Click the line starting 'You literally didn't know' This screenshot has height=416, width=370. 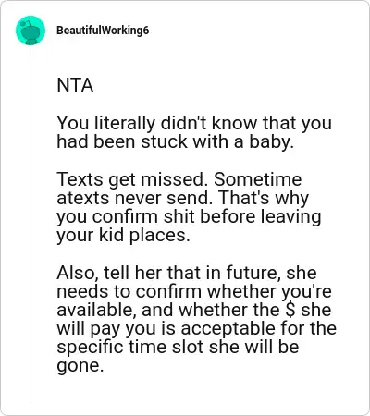(x=194, y=123)
